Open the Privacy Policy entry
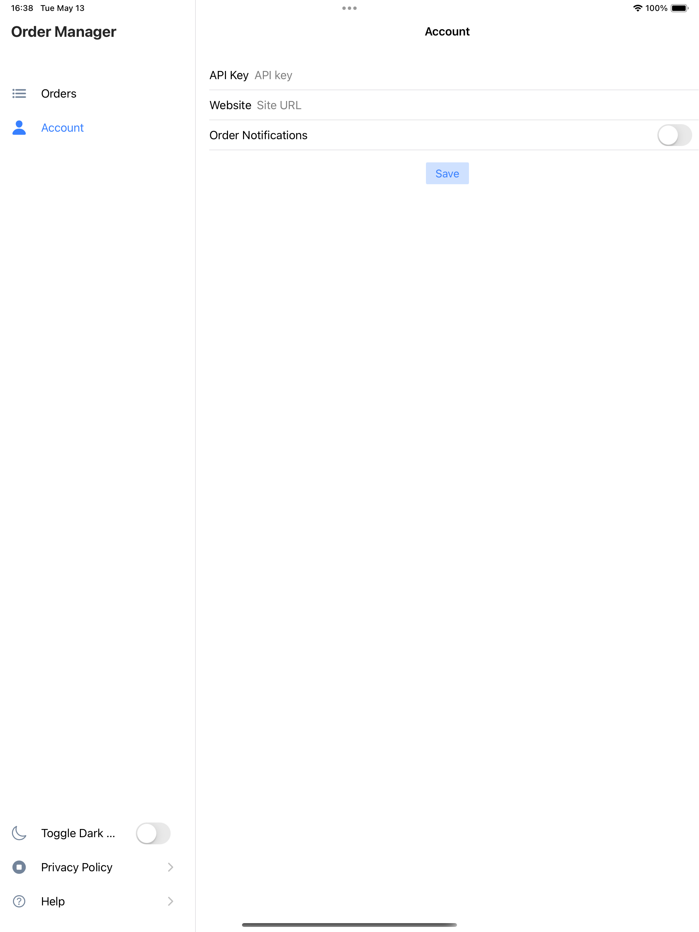 pyautogui.click(x=97, y=867)
